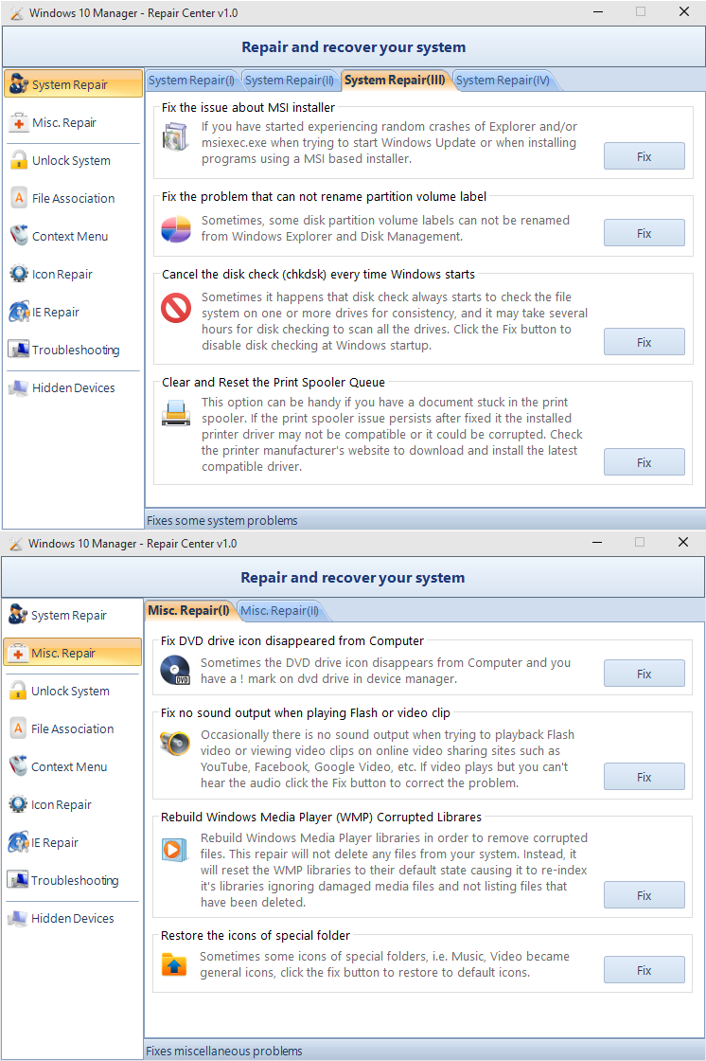Open Hidden Devices in the upper window sidebar
This screenshot has width=706, height=1061.
[73, 387]
